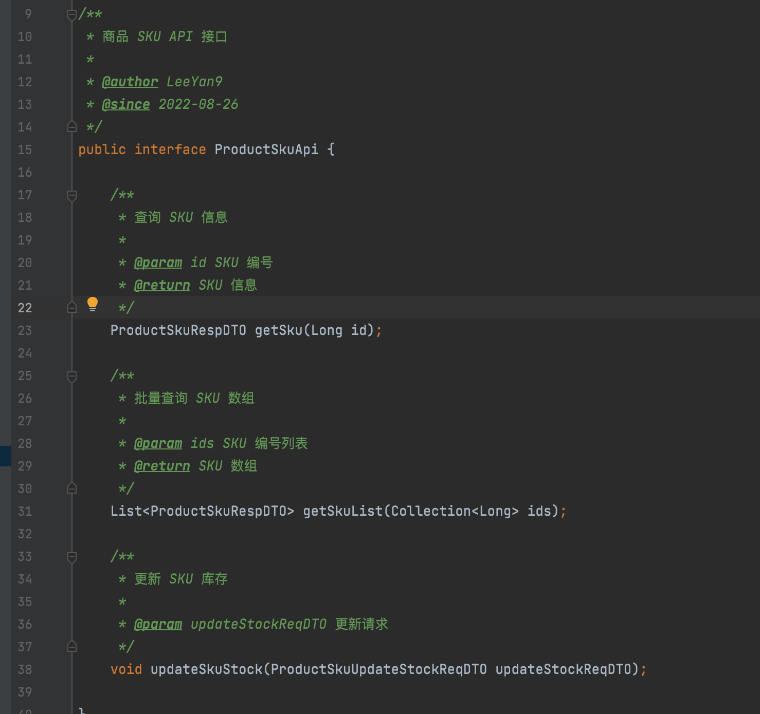This screenshot has height=714, width=760.
Task: Collapse the getSku Javadoc fold at line 17
Action: [72, 196]
